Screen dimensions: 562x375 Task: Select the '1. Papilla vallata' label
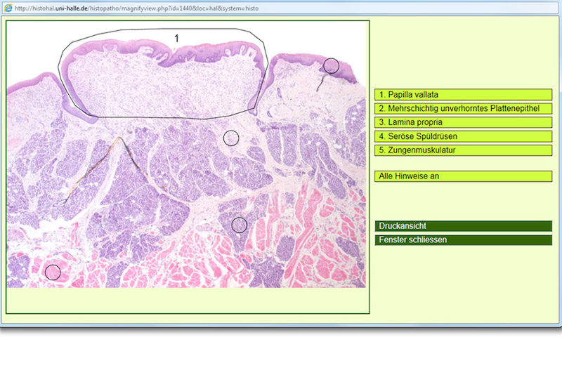click(464, 94)
